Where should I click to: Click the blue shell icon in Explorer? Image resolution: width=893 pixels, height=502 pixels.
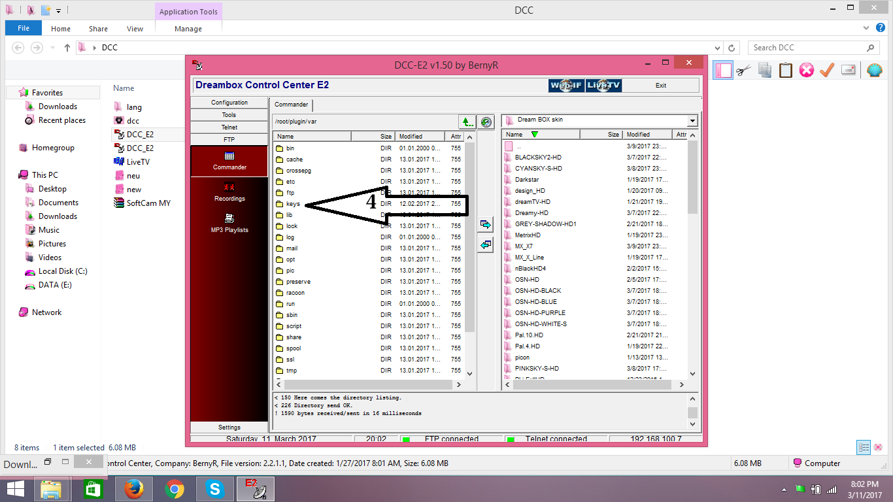[874, 70]
